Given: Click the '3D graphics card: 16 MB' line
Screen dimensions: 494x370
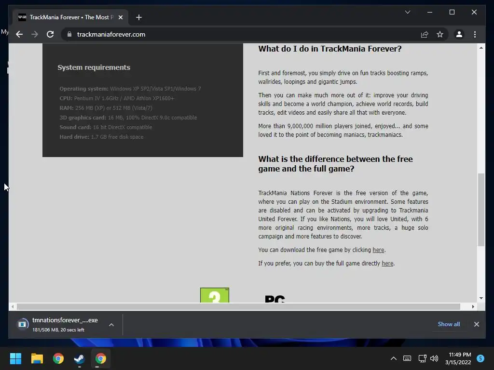Looking at the screenshot, I should pos(128,118).
